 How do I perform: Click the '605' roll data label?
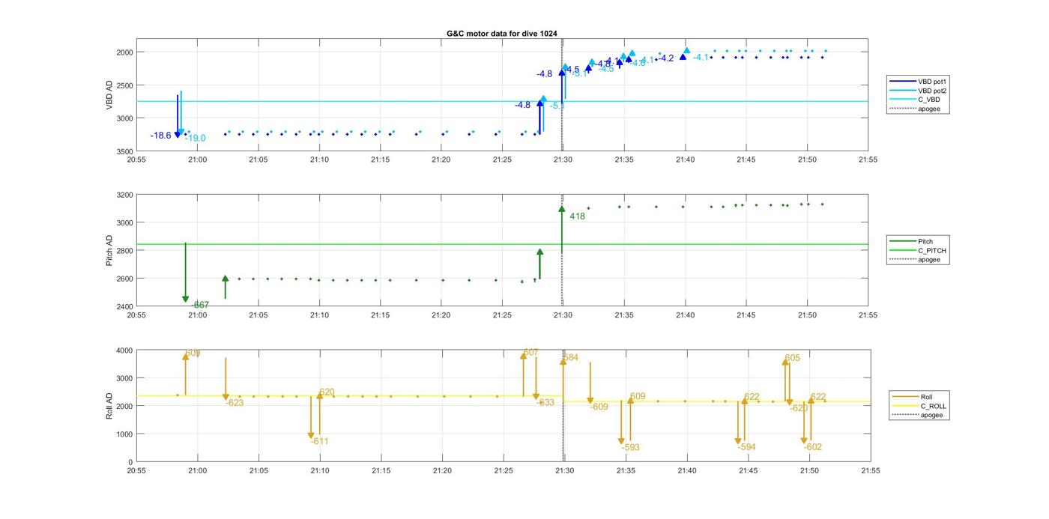coord(792,358)
